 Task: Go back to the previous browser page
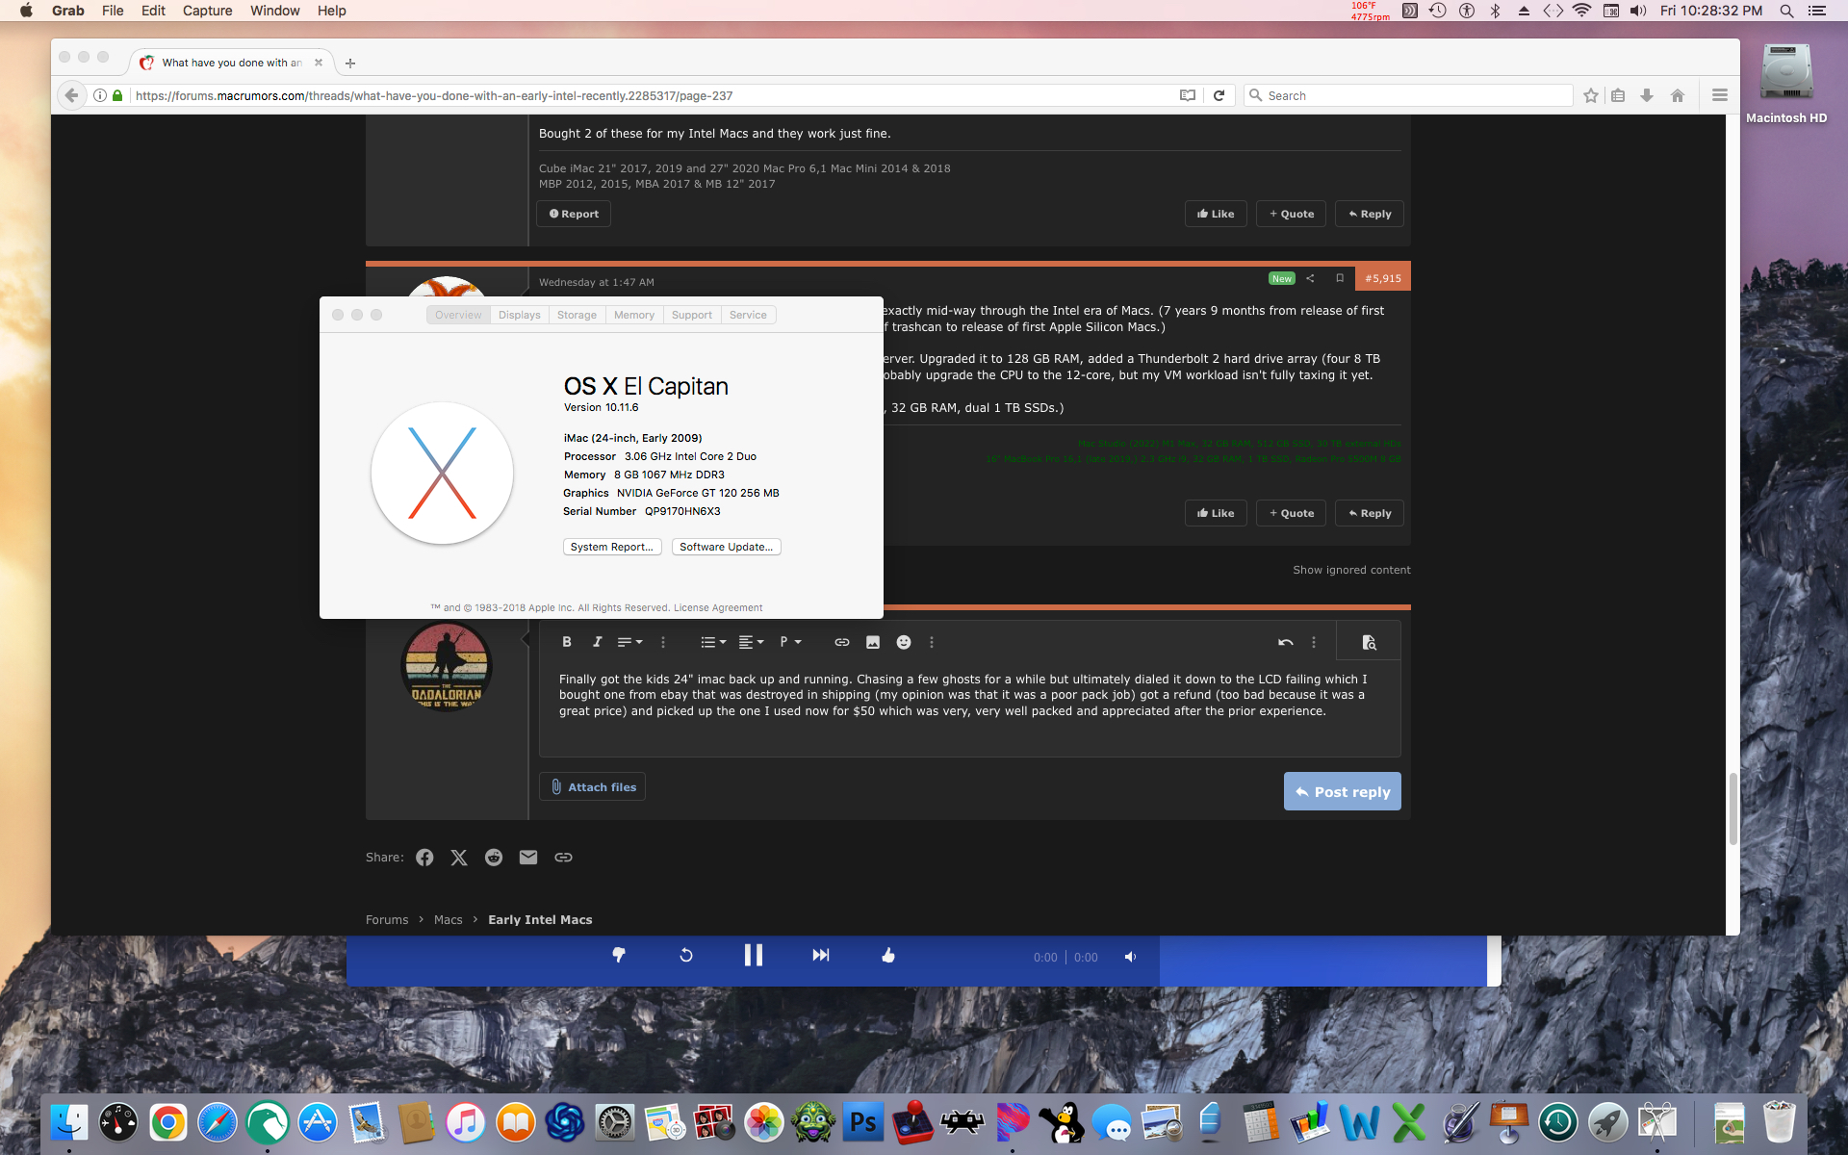71,95
